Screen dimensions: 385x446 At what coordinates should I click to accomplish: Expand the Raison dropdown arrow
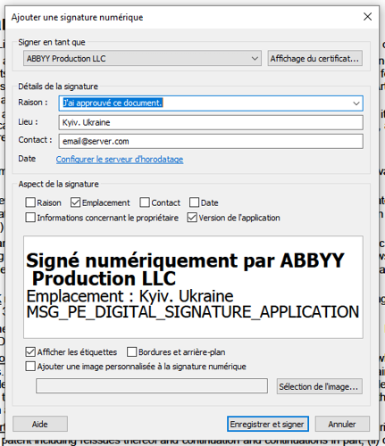coord(356,103)
